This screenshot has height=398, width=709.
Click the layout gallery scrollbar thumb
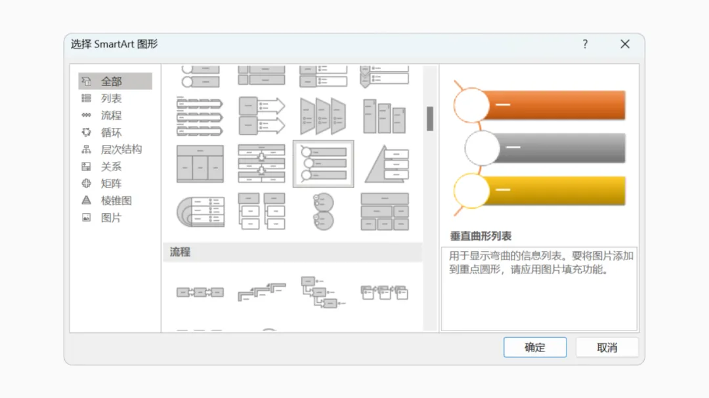point(430,119)
